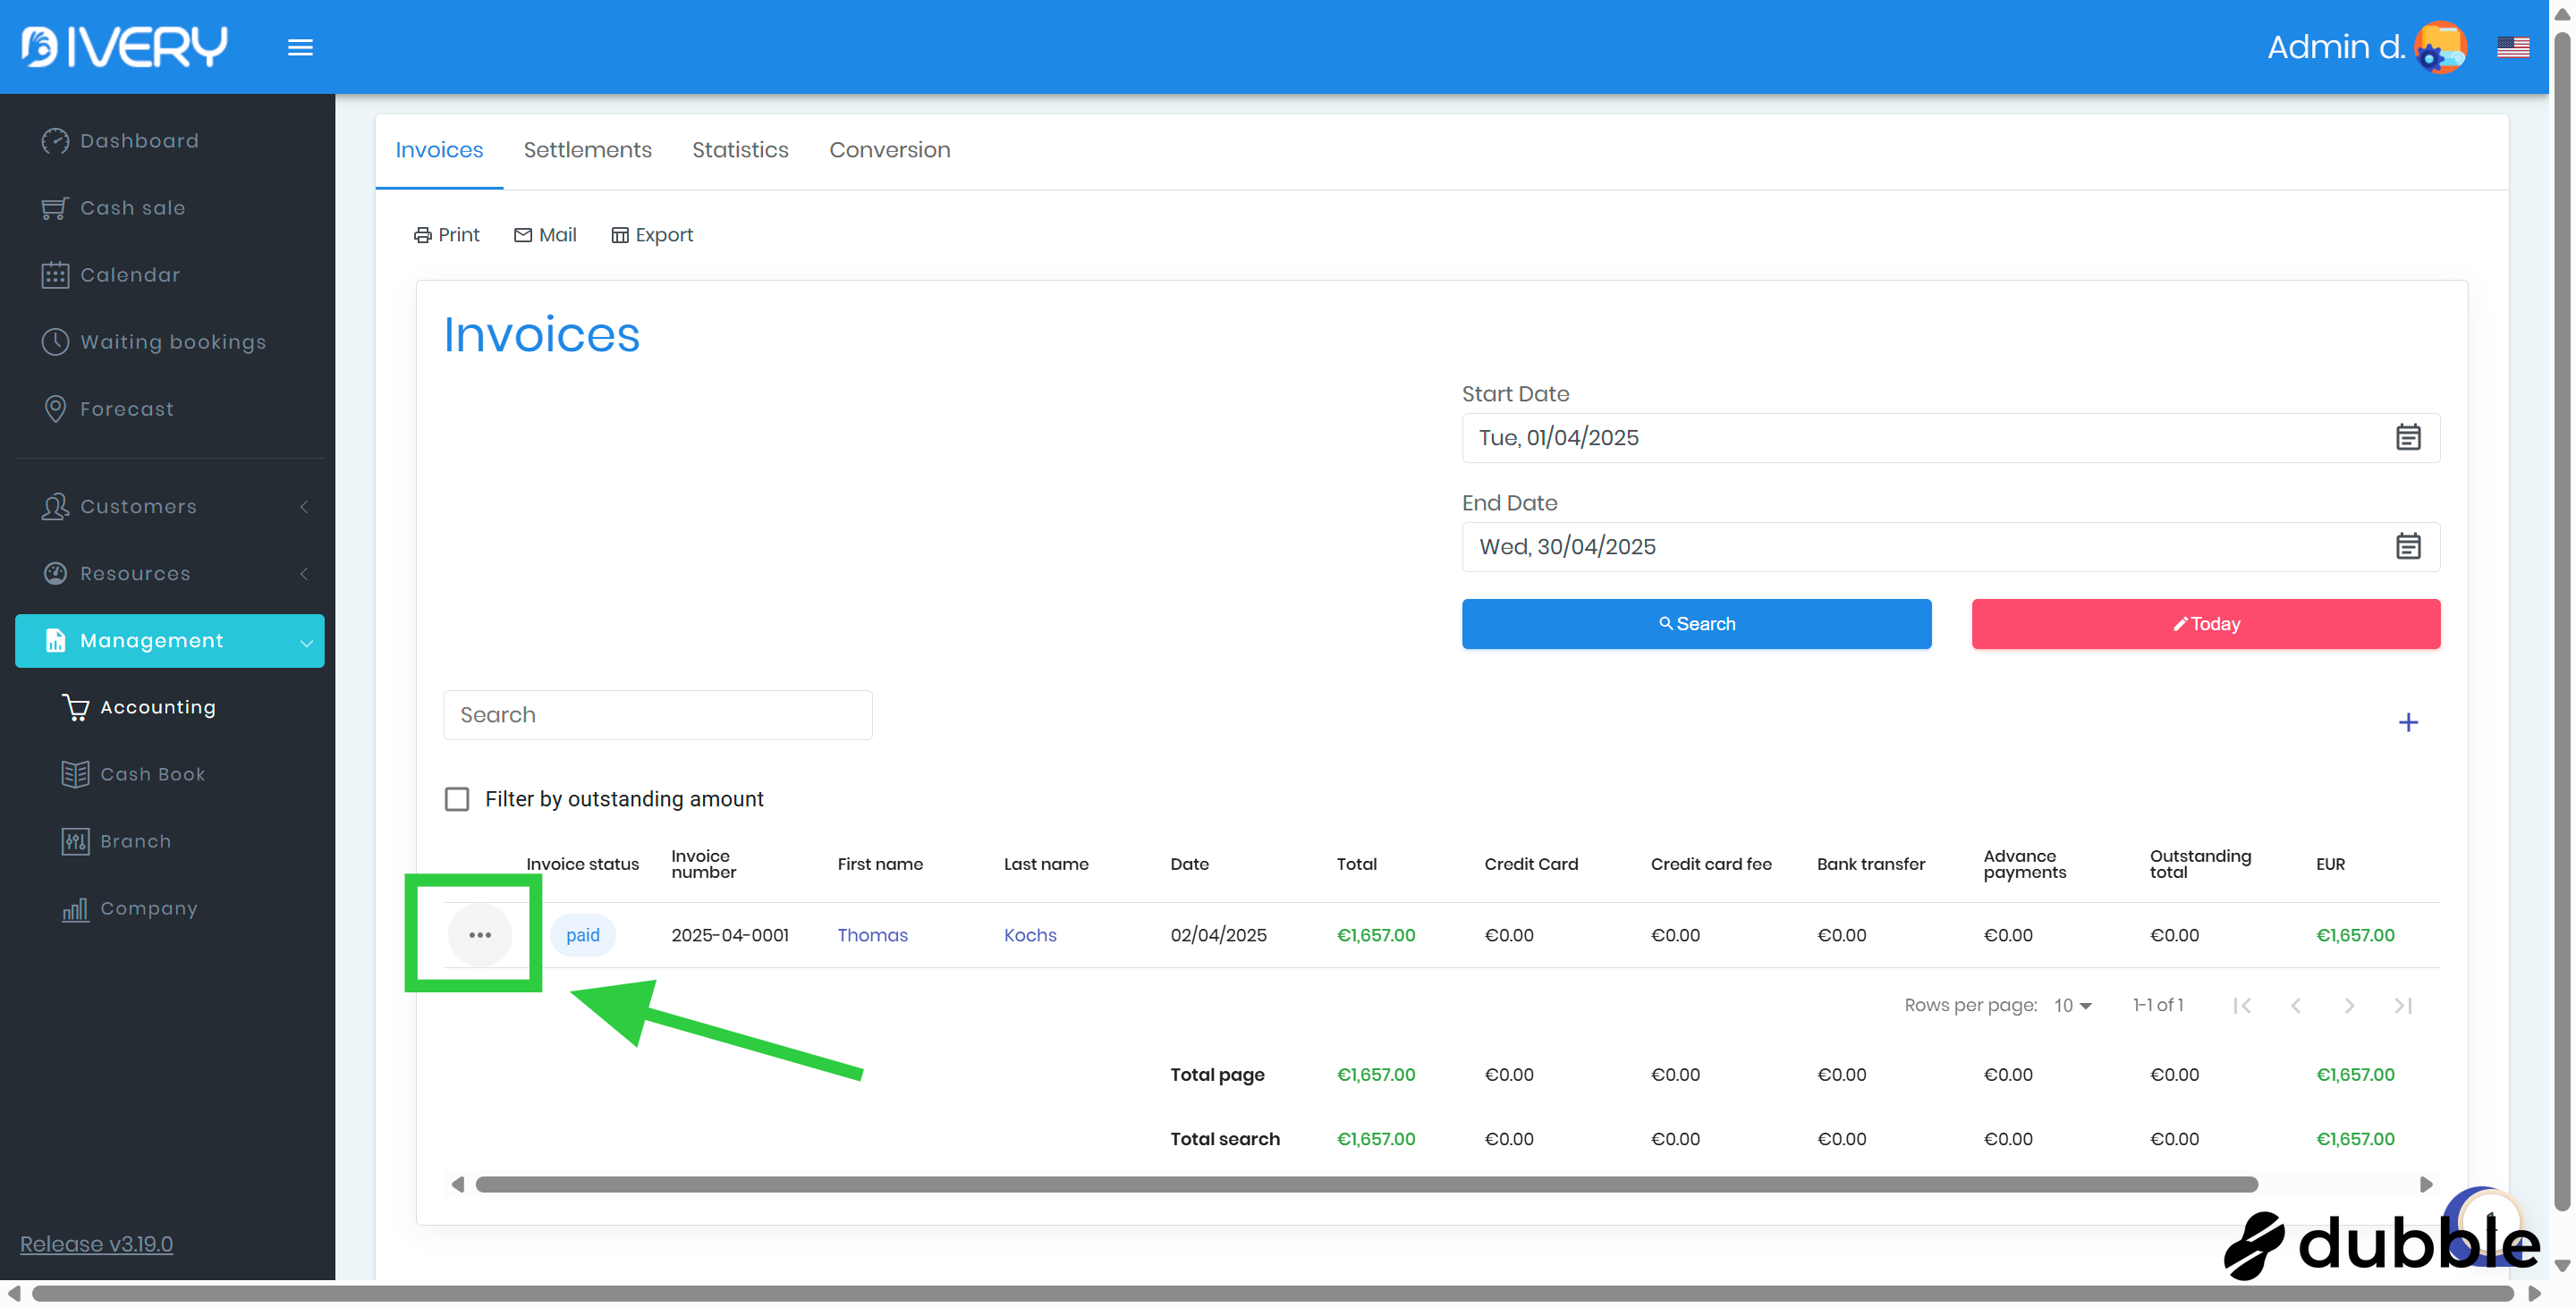This screenshot has height=1307, width=2576.
Task: Open the three-dot row actions menu
Action: (x=479, y=934)
